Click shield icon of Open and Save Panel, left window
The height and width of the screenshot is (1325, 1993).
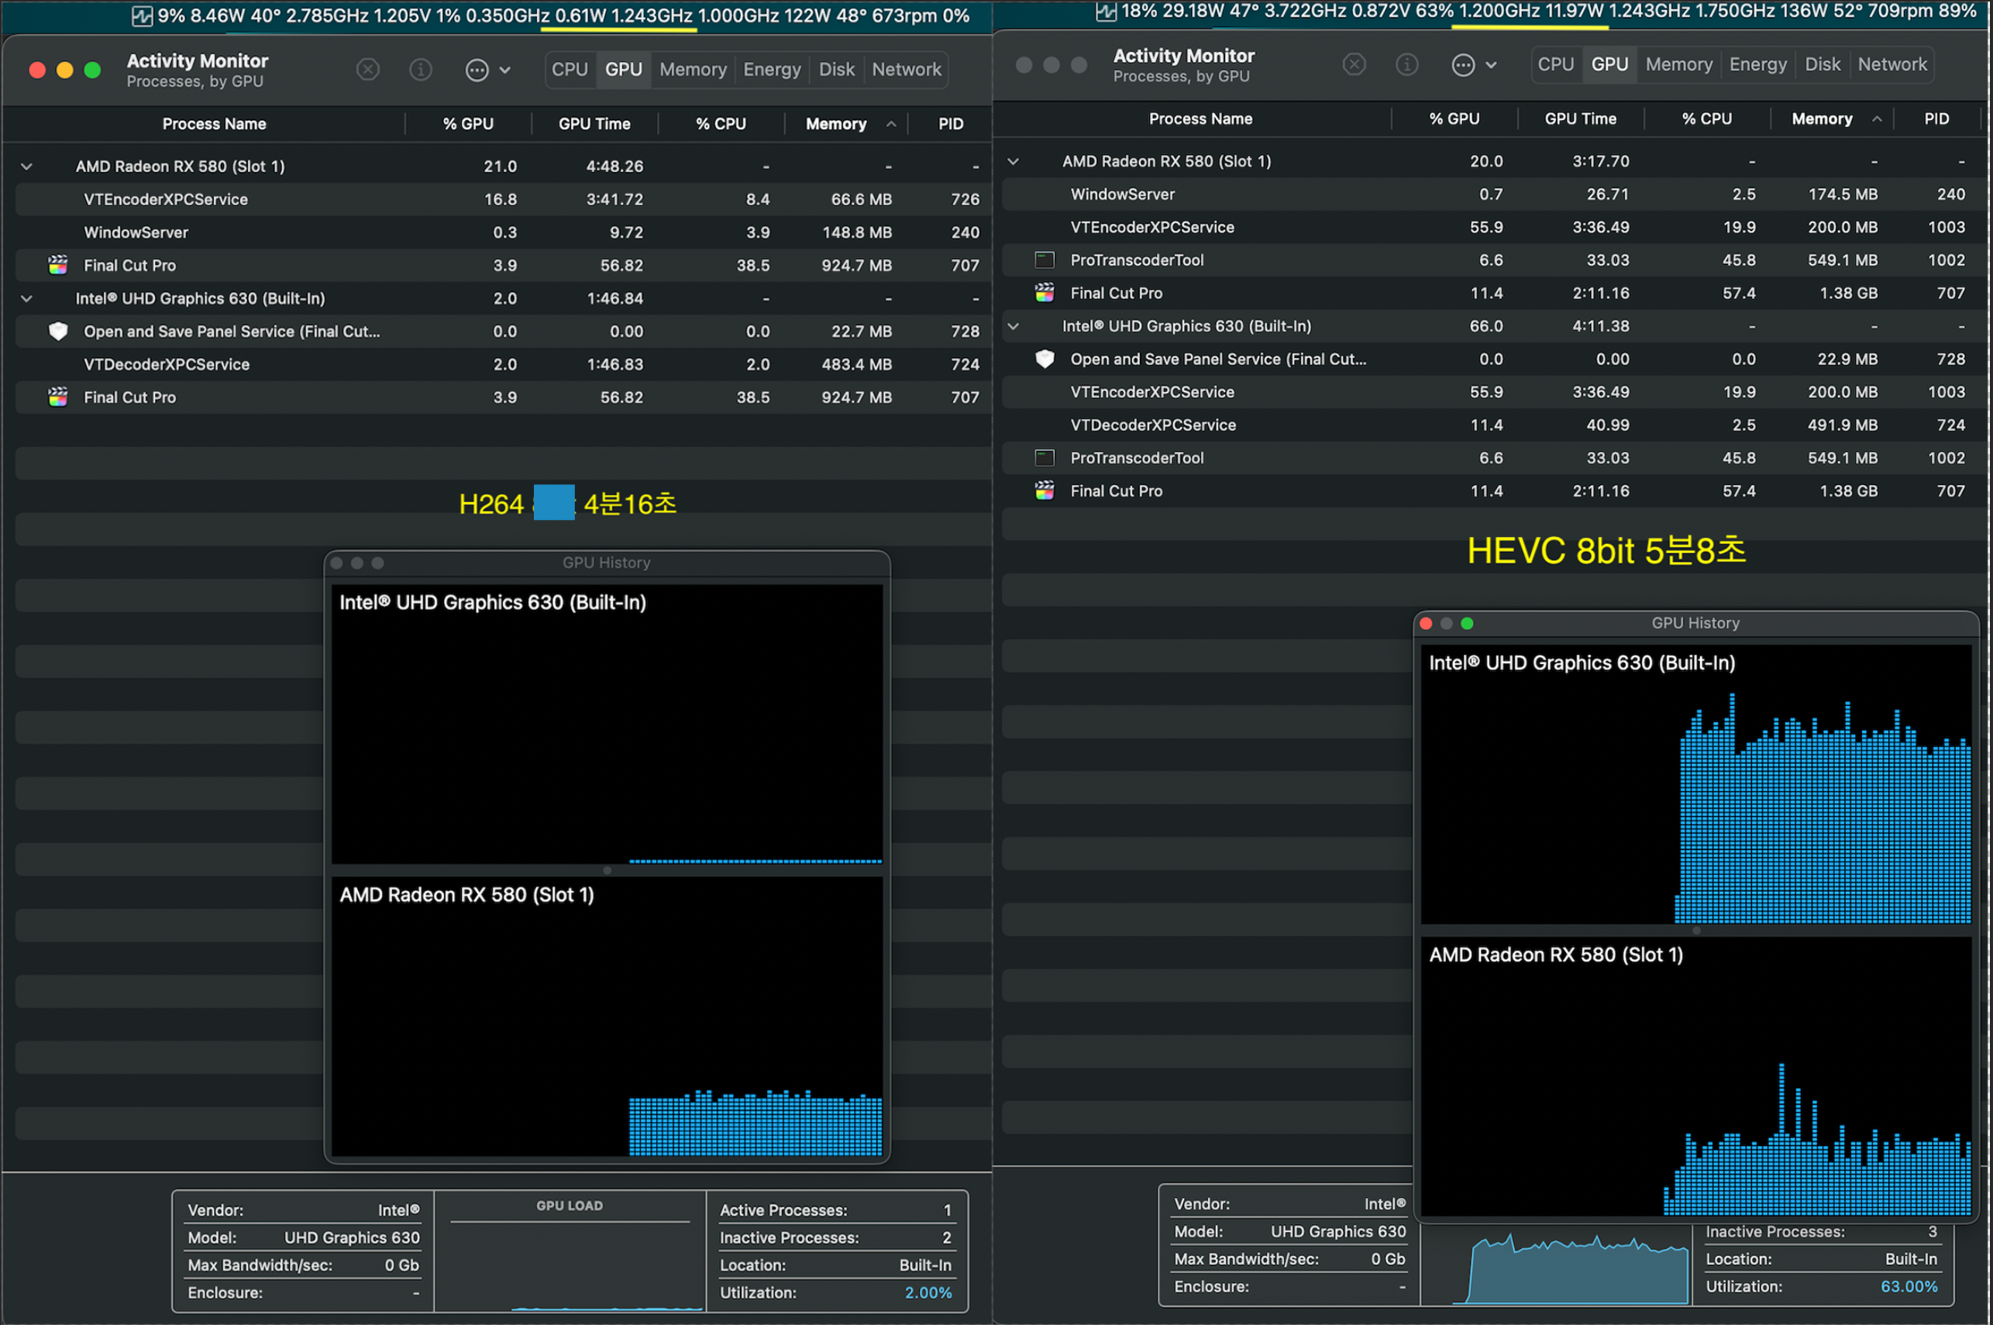(x=57, y=332)
